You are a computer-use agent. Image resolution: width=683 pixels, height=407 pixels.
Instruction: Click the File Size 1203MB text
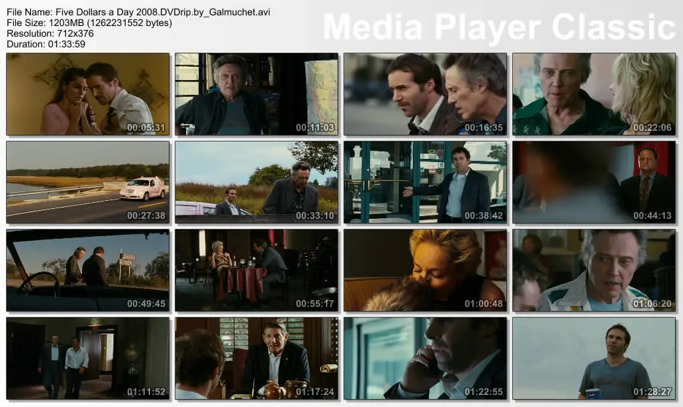click(89, 23)
